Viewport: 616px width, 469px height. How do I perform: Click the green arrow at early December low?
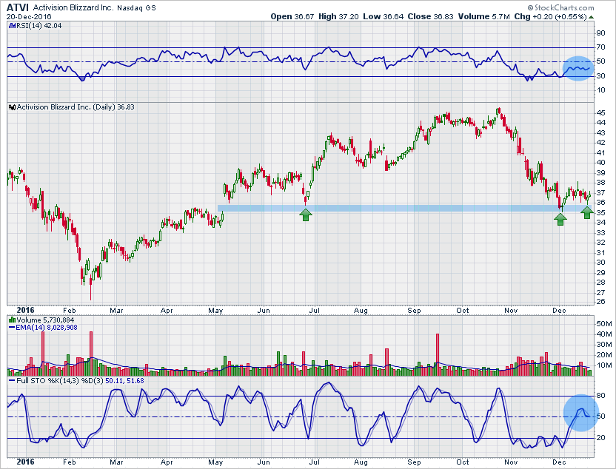click(560, 217)
